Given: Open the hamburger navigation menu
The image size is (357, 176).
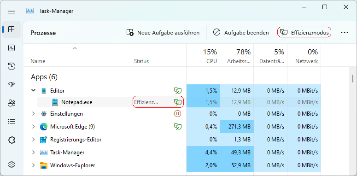Looking at the screenshot, I should (12, 11).
